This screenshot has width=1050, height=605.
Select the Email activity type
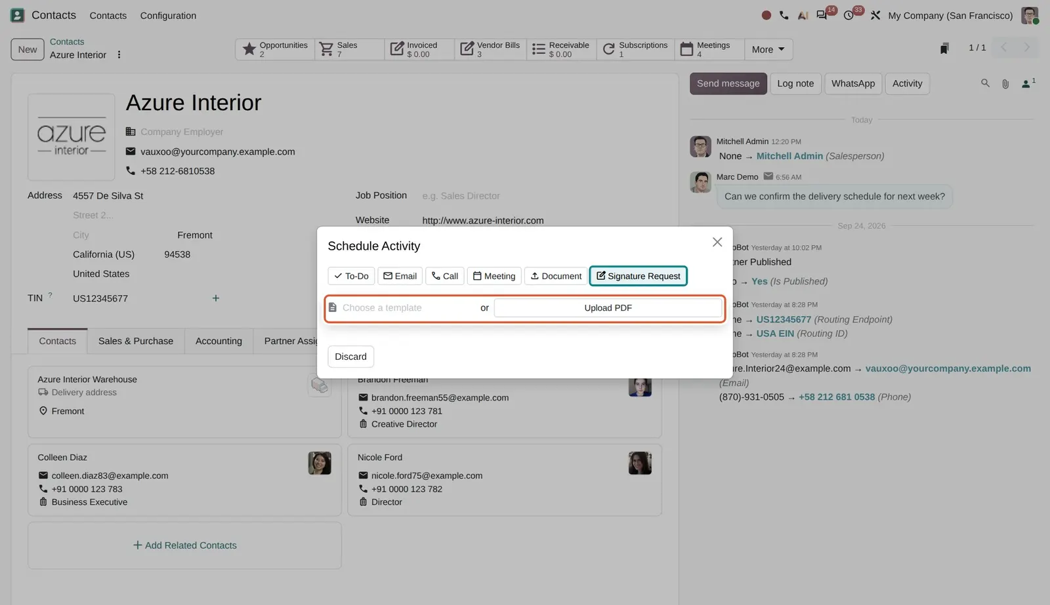click(400, 276)
